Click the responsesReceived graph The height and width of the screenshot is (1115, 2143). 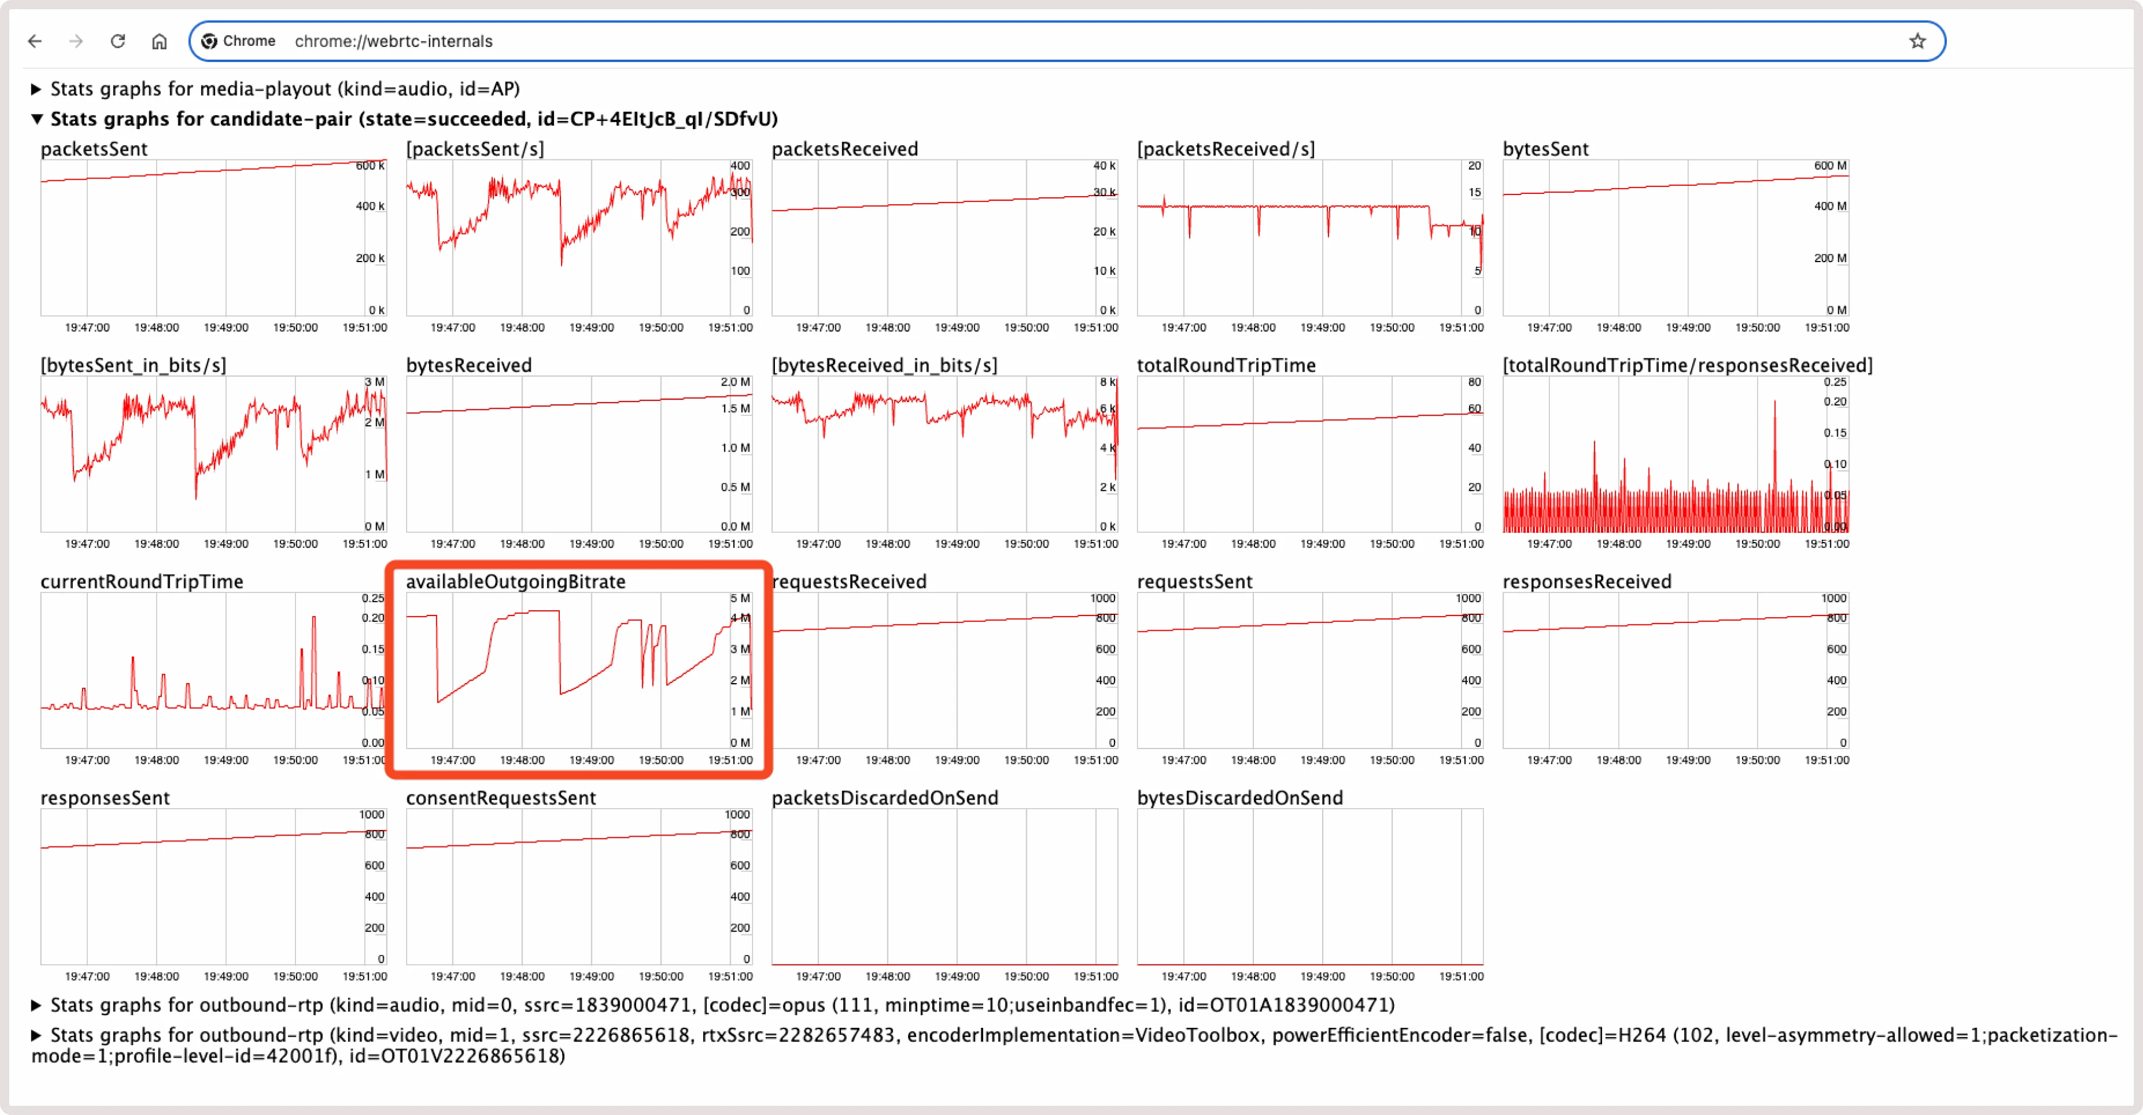(1676, 670)
